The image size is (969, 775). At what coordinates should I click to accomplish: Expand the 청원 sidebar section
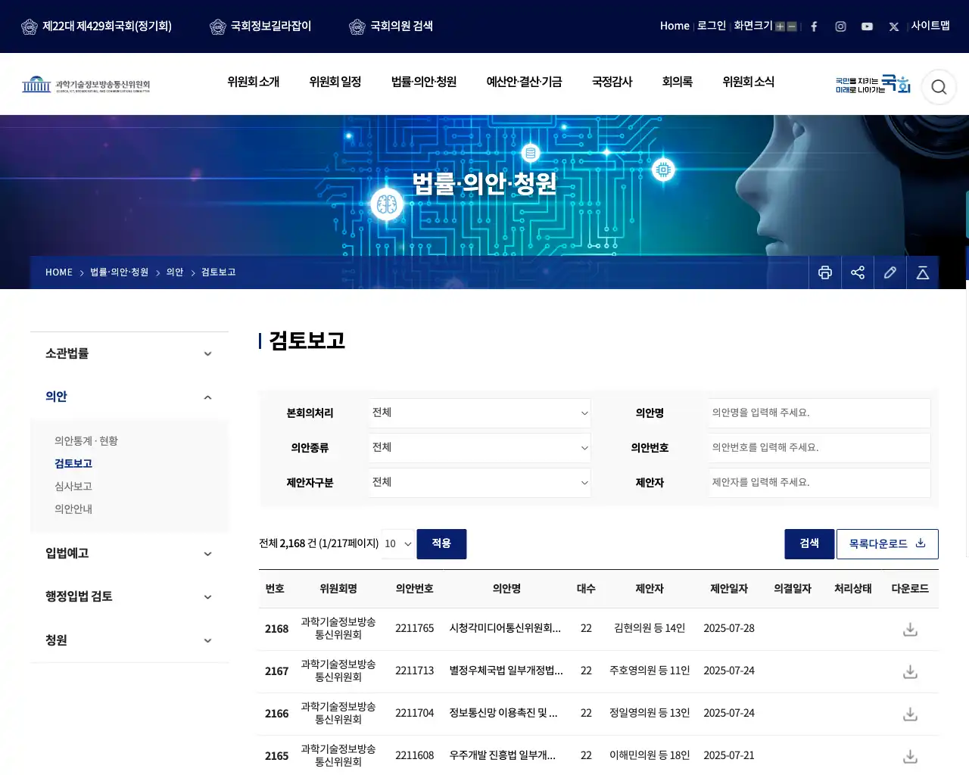129,640
